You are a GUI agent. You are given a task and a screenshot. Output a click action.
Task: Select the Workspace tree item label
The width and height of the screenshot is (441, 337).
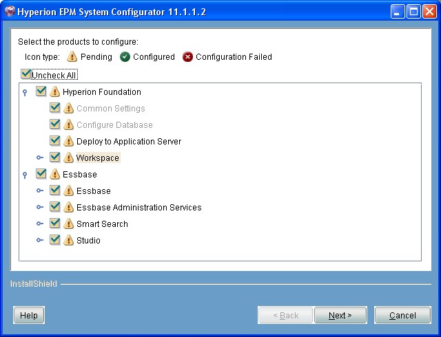point(98,158)
